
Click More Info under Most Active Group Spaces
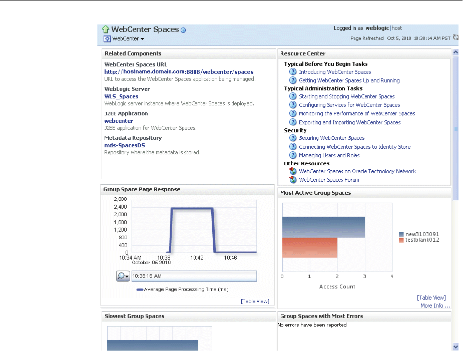[x=435, y=306]
